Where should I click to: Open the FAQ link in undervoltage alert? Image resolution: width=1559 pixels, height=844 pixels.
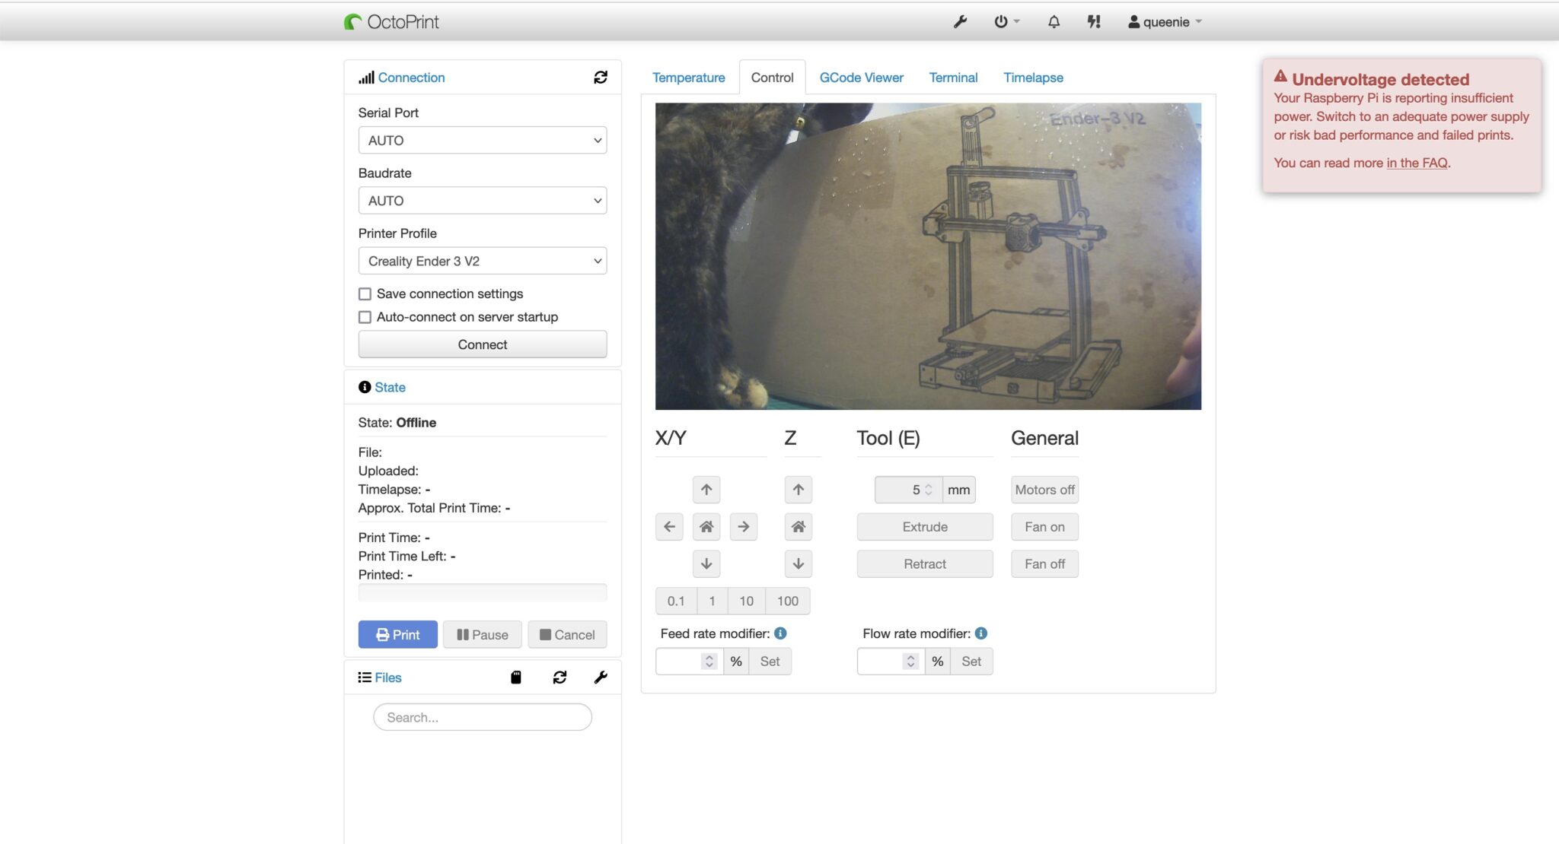pos(1417,163)
